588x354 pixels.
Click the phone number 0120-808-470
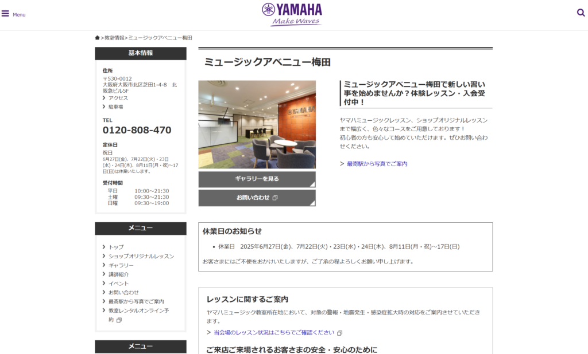pos(137,130)
